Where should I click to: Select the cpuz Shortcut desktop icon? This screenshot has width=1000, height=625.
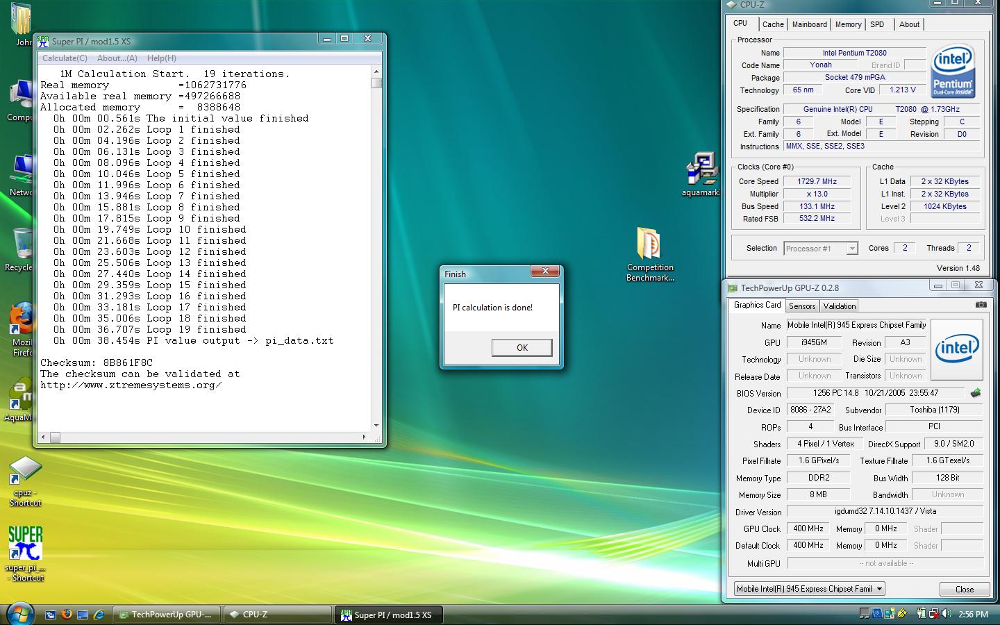25,481
